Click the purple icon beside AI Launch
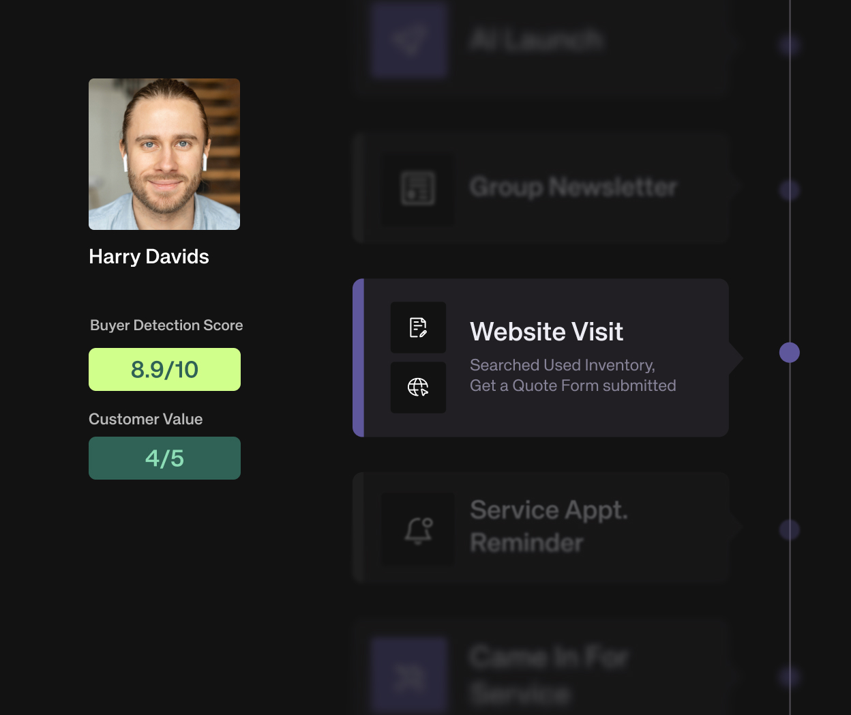 (409, 41)
